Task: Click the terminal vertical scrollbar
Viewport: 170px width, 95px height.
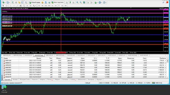Action: (x=168, y=68)
